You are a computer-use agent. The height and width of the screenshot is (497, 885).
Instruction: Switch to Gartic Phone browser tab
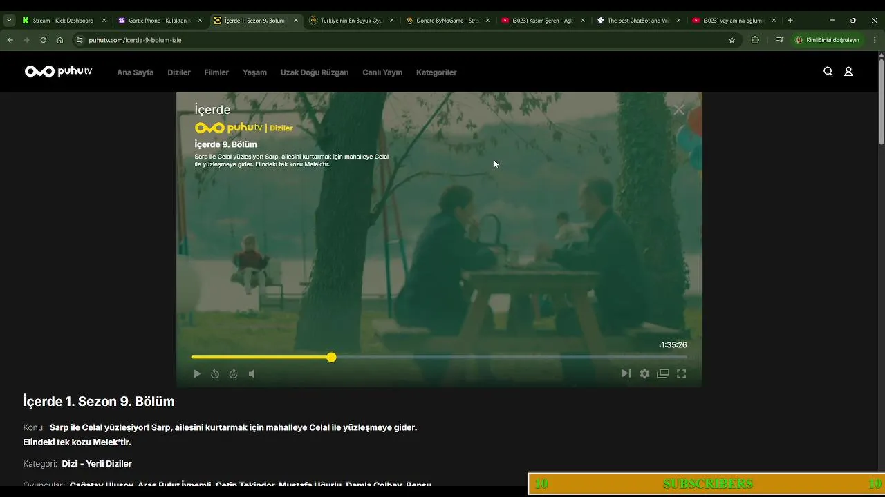tap(159, 21)
